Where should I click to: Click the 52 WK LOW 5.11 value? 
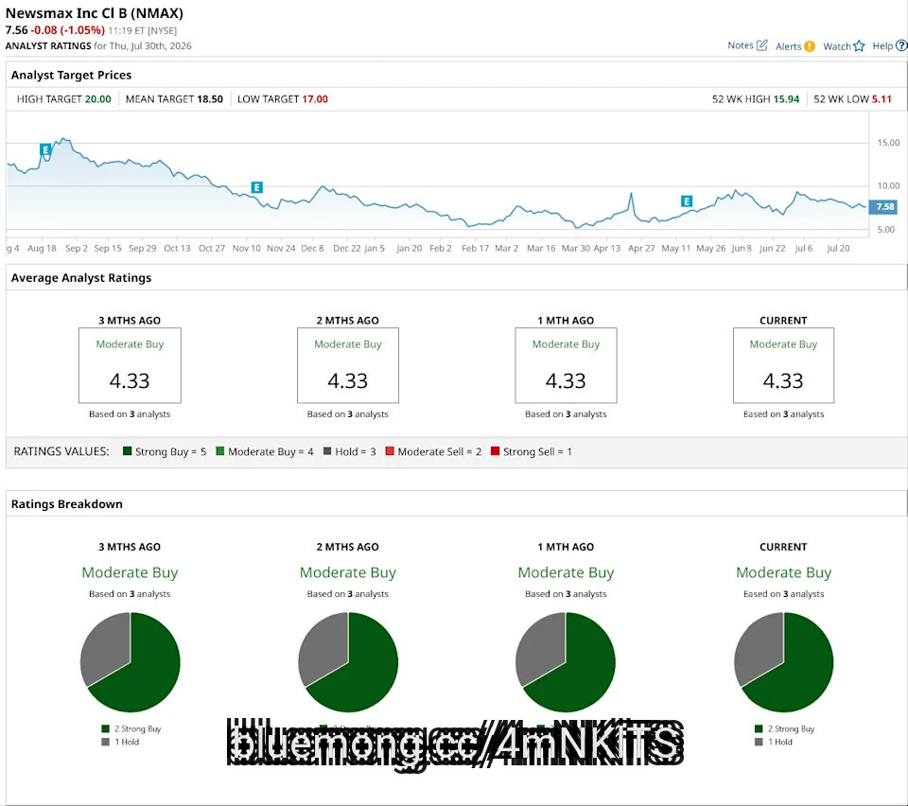click(882, 99)
